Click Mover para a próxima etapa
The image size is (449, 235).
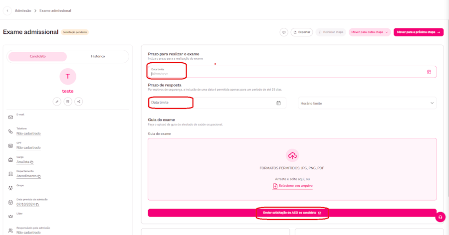pyautogui.click(x=419, y=32)
